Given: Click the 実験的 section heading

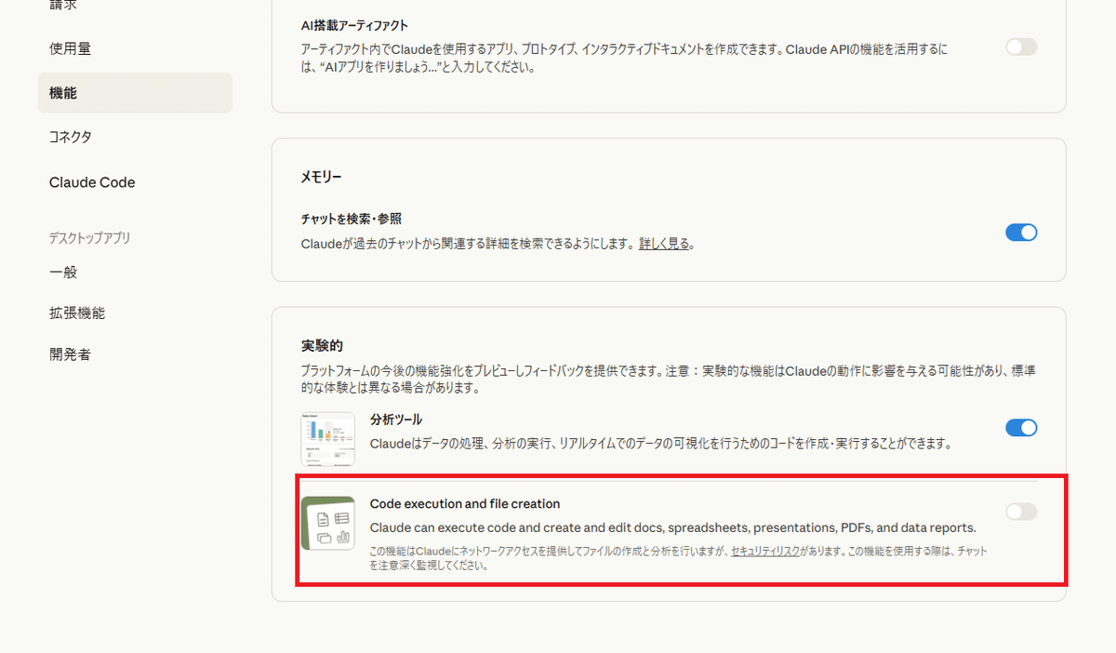Looking at the screenshot, I should click(x=322, y=346).
